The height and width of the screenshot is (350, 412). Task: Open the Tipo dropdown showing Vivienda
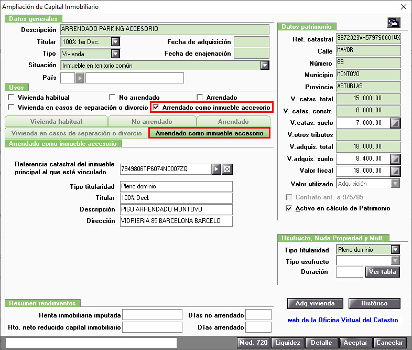(115, 54)
